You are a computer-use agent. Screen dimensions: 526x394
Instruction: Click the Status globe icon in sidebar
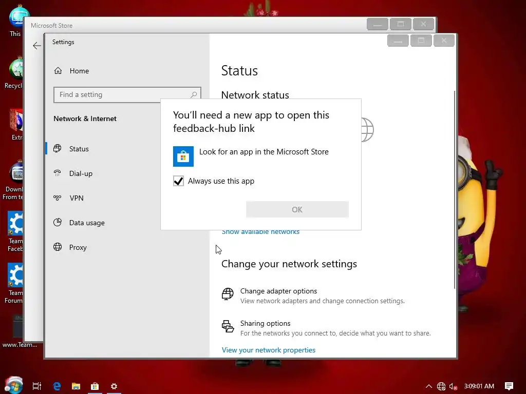point(58,148)
